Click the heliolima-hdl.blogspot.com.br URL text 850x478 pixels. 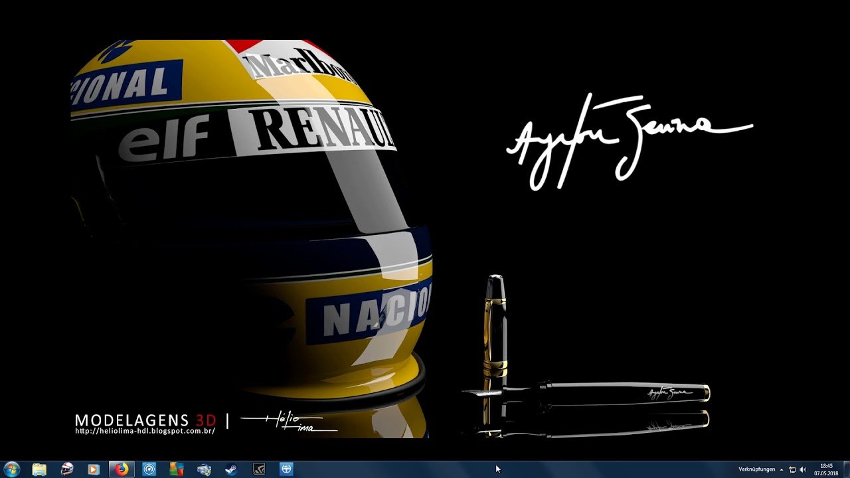point(145,431)
